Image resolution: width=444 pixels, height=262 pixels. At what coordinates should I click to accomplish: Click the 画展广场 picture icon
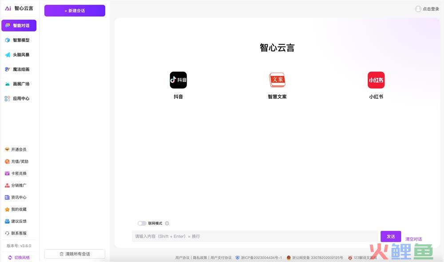pyautogui.click(x=8, y=84)
